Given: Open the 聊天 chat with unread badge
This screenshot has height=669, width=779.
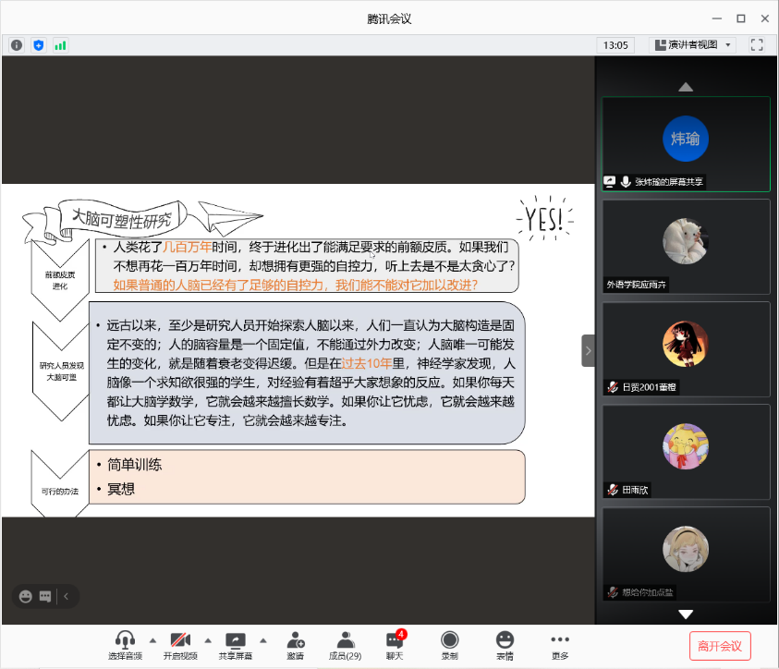Looking at the screenshot, I should point(395,644).
